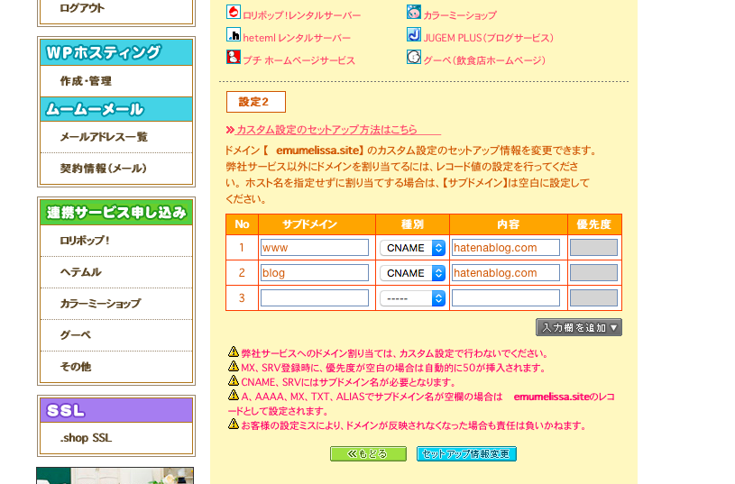
Task: Click the JUGEM PLUS blog icon
Action: (x=413, y=34)
